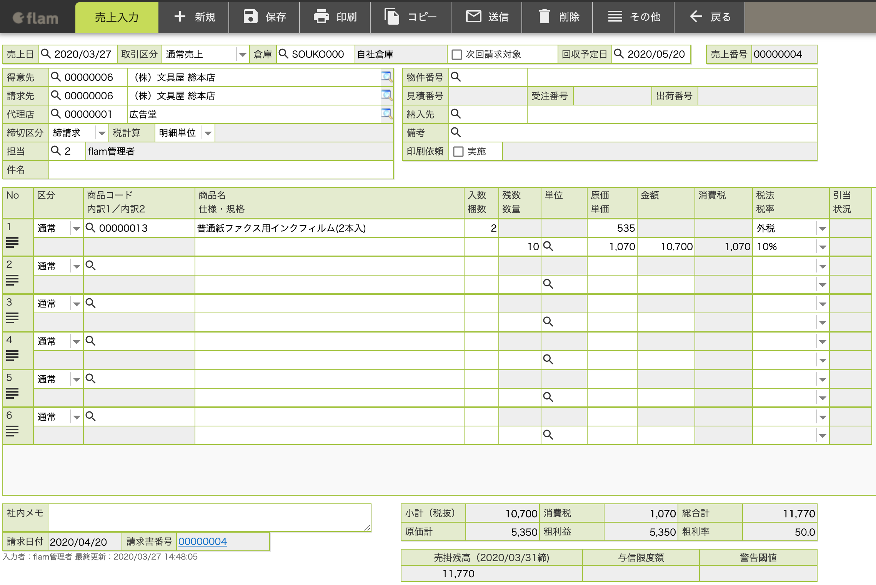Open 請求先 detail lookup icon at row end
Screen dimensions: 876x585
point(386,95)
